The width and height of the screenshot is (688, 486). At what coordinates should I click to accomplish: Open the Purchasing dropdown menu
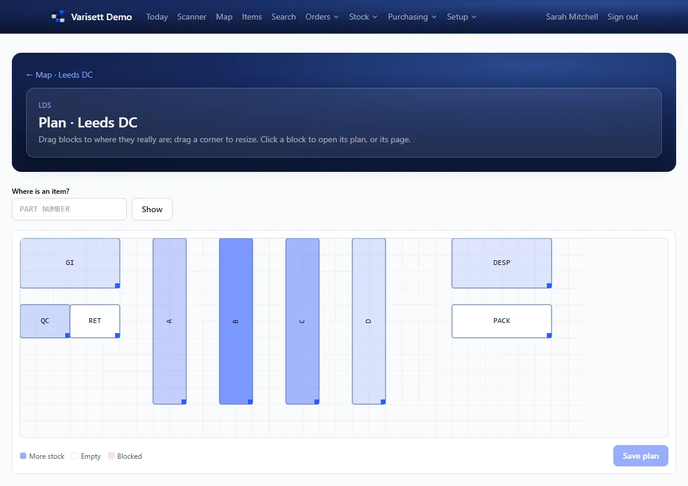[x=412, y=17]
